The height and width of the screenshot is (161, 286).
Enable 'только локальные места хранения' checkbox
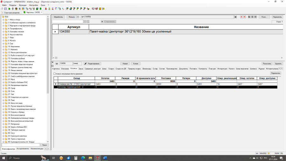[54, 74]
